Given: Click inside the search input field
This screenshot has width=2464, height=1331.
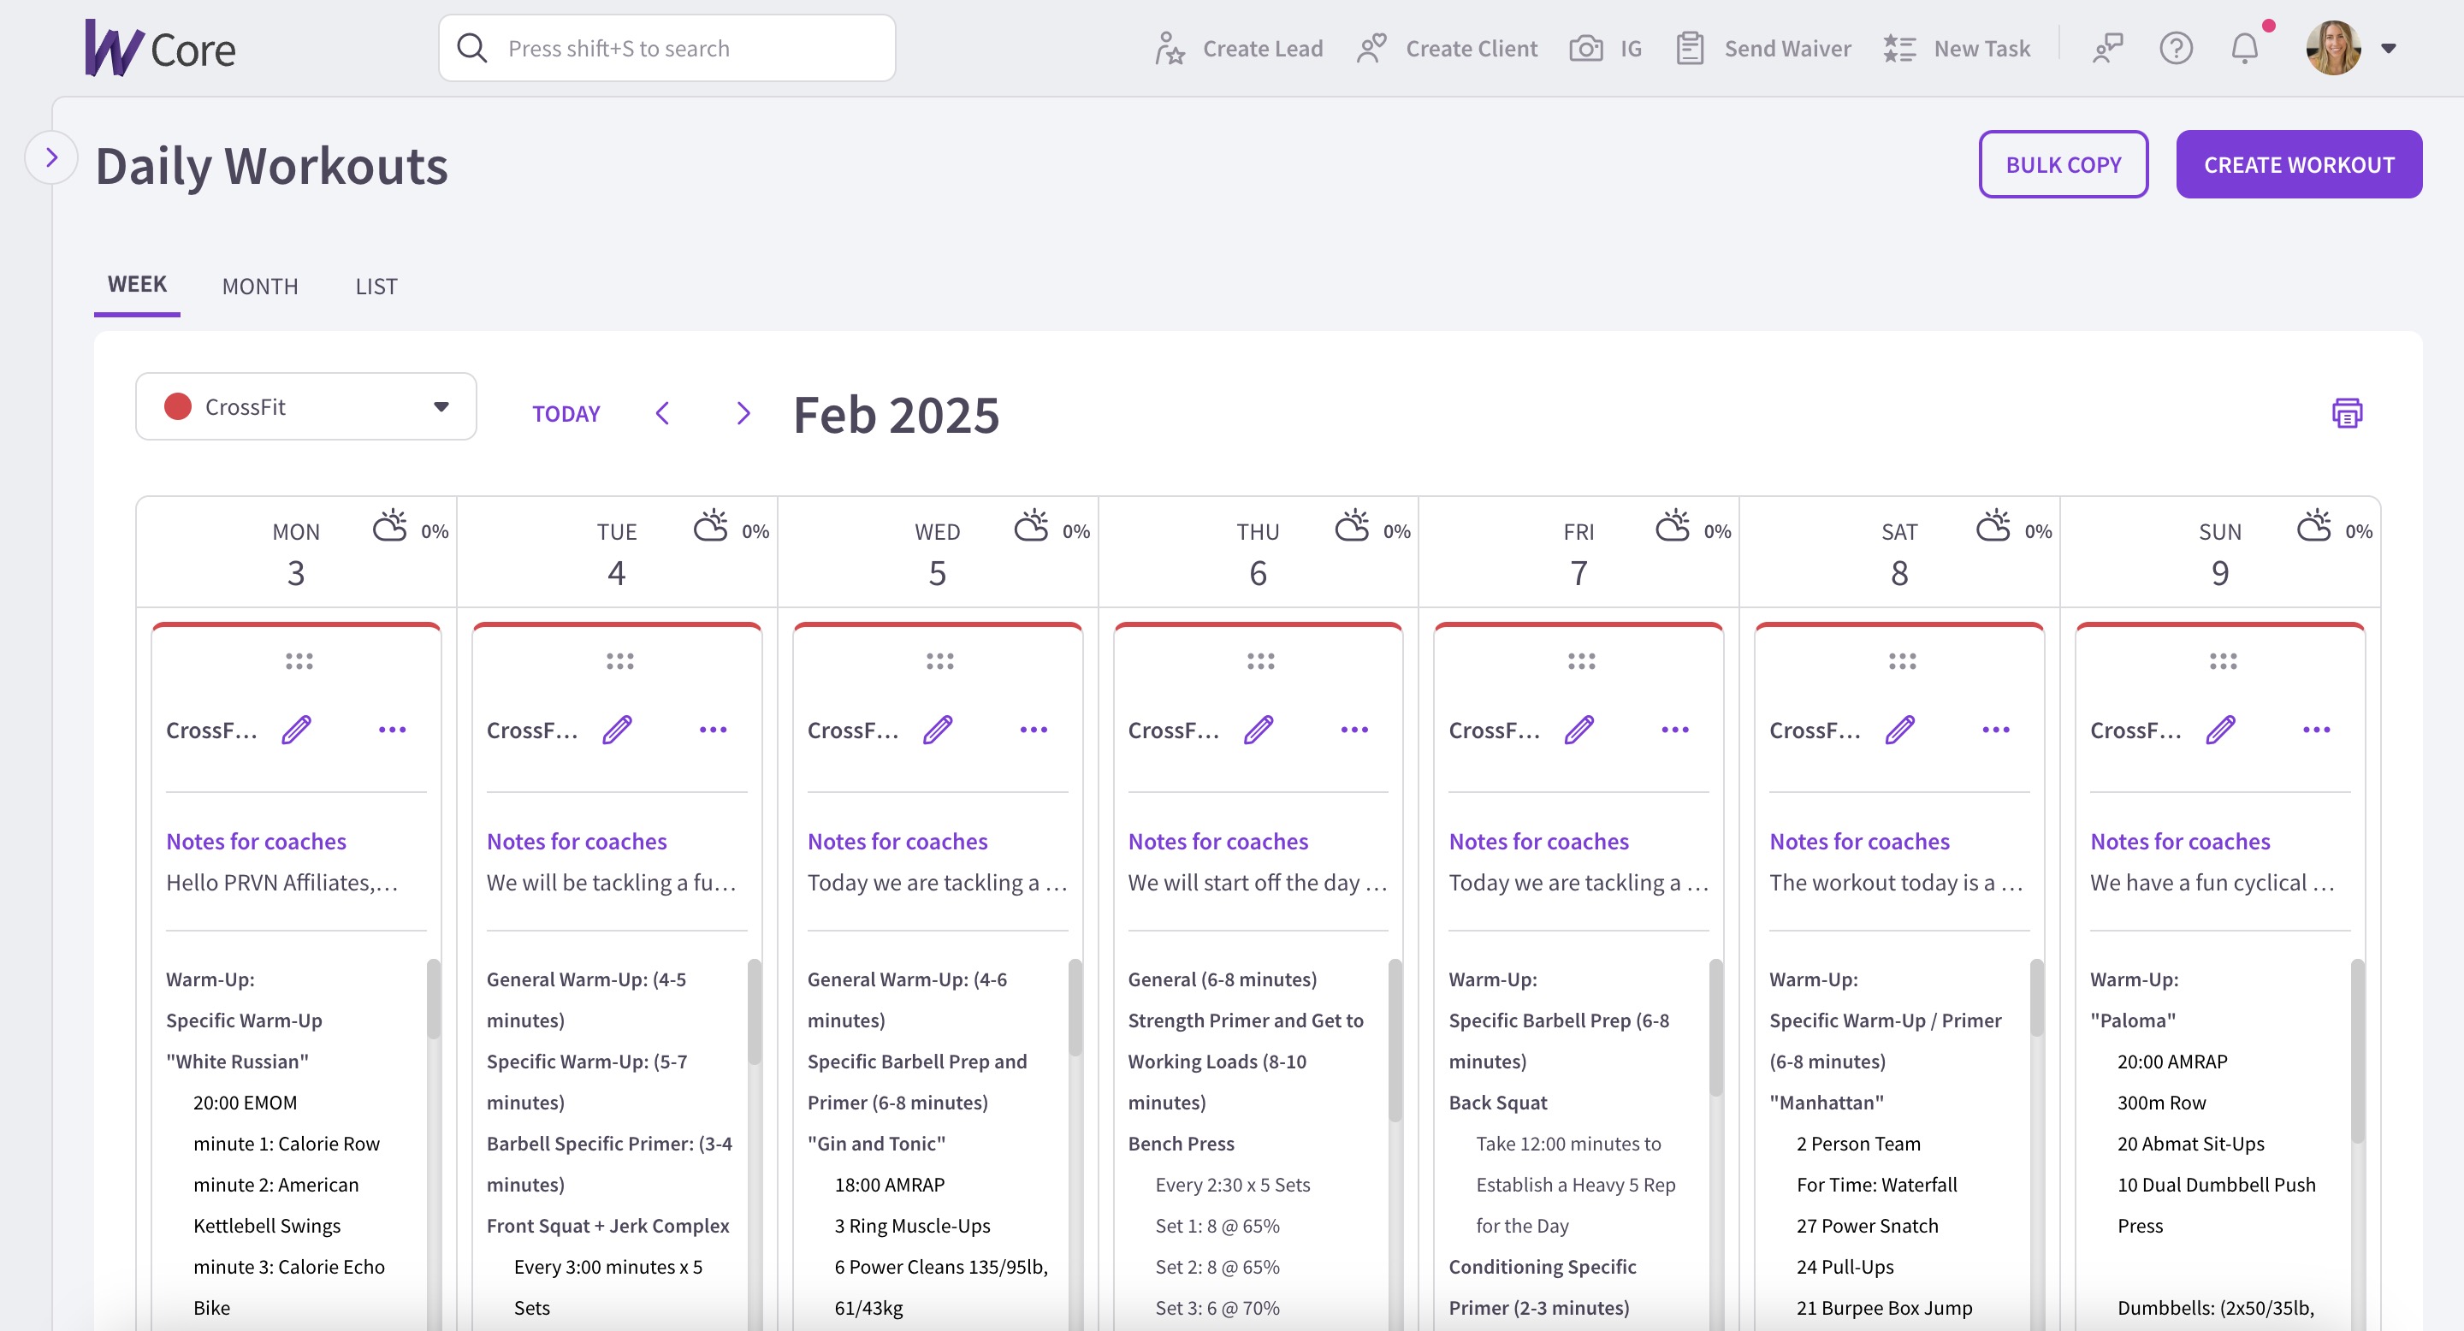Looking at the screenshot, I should [670, 48].
